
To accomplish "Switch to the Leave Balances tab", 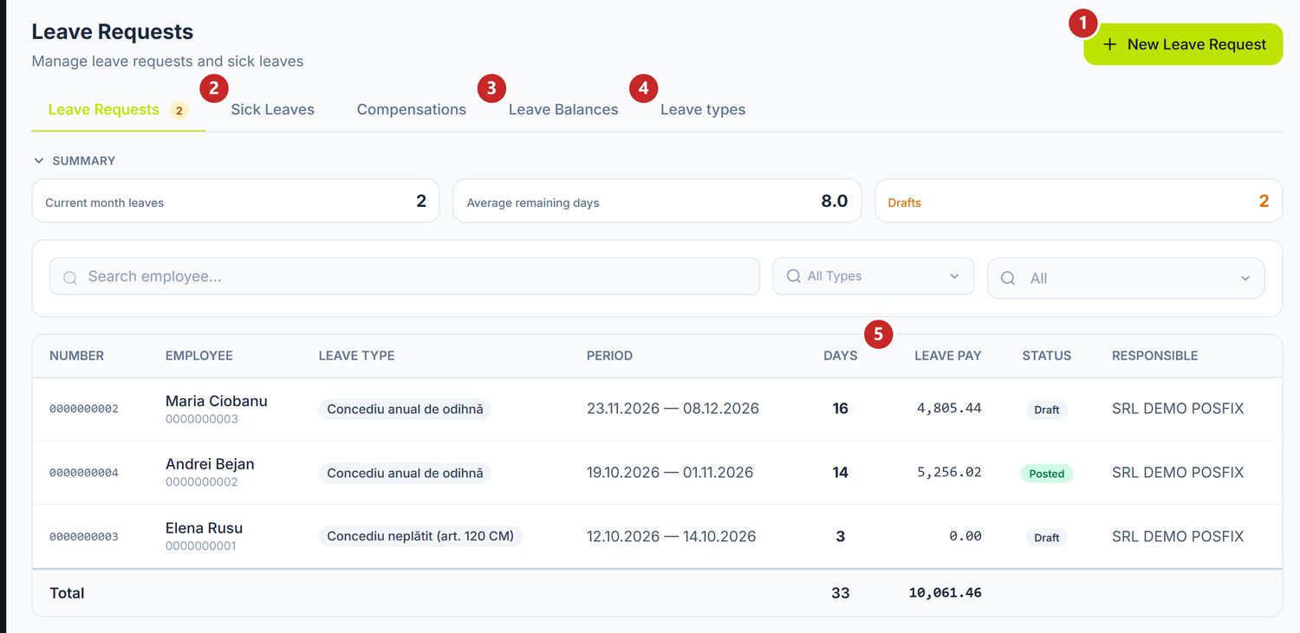I will tap(563, 110).
